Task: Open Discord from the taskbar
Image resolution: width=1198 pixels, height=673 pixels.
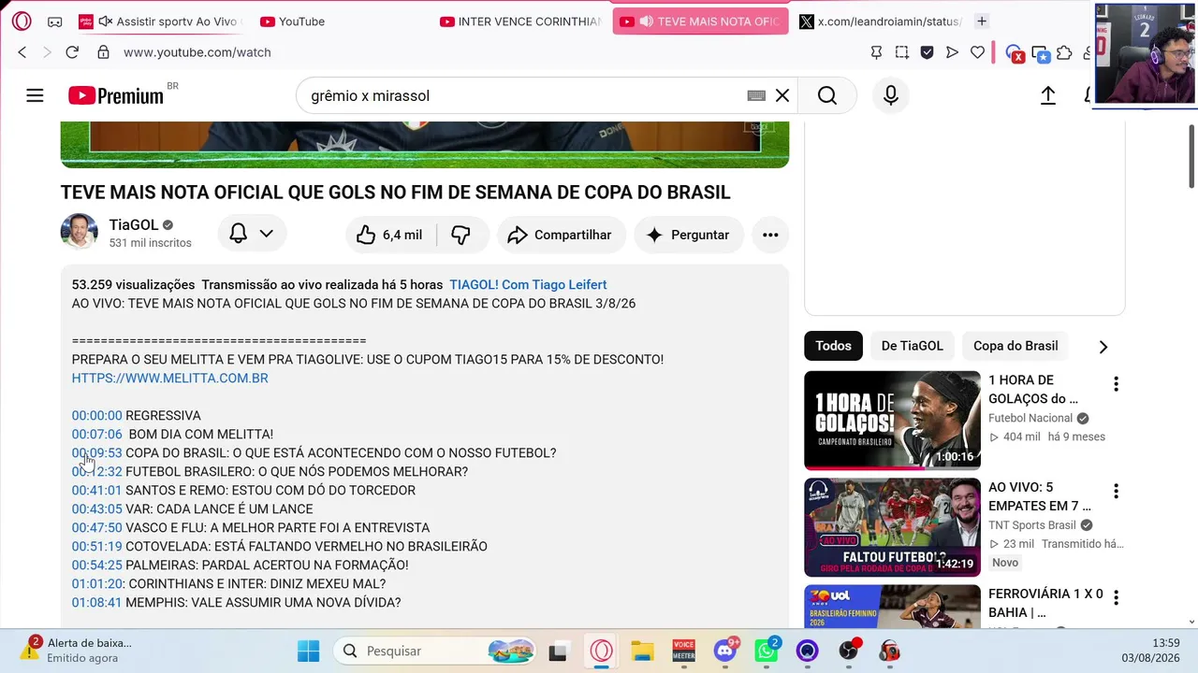Action: (x=725, y=651)
